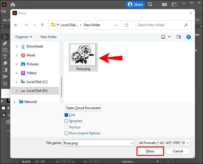Screen dimensions: 203x164
Task: Select the Gradient tool
Action: coord(5,70)
